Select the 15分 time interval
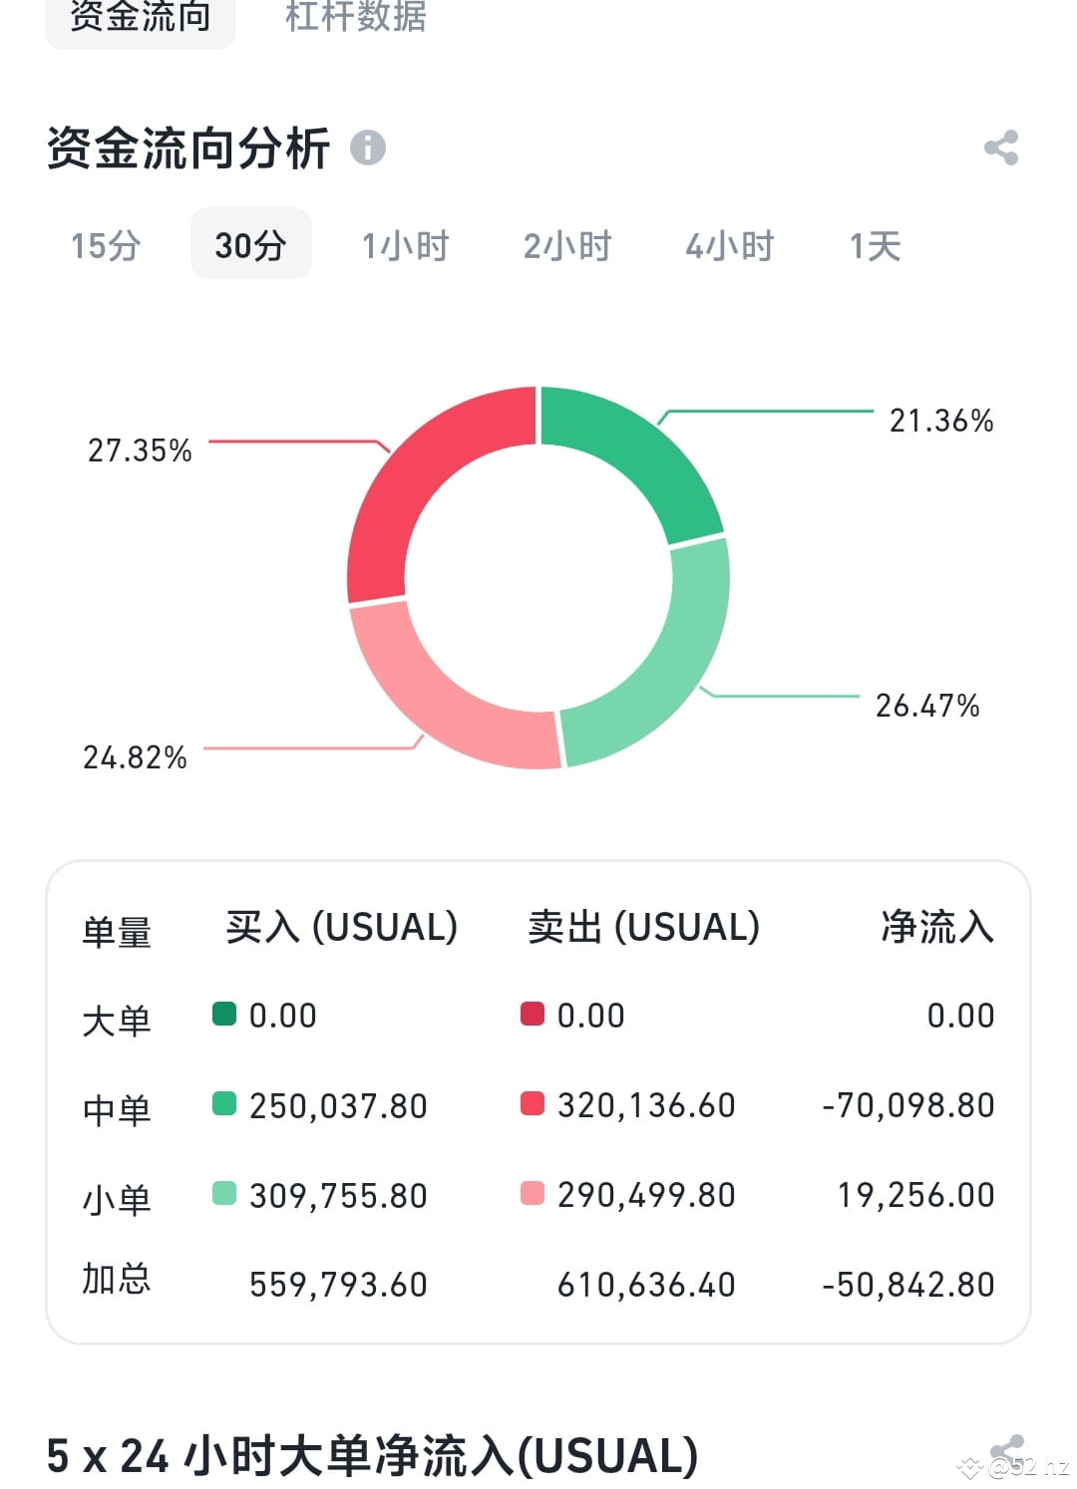1077x1489 pixels. pyautogui.click(x=104, y=244)
